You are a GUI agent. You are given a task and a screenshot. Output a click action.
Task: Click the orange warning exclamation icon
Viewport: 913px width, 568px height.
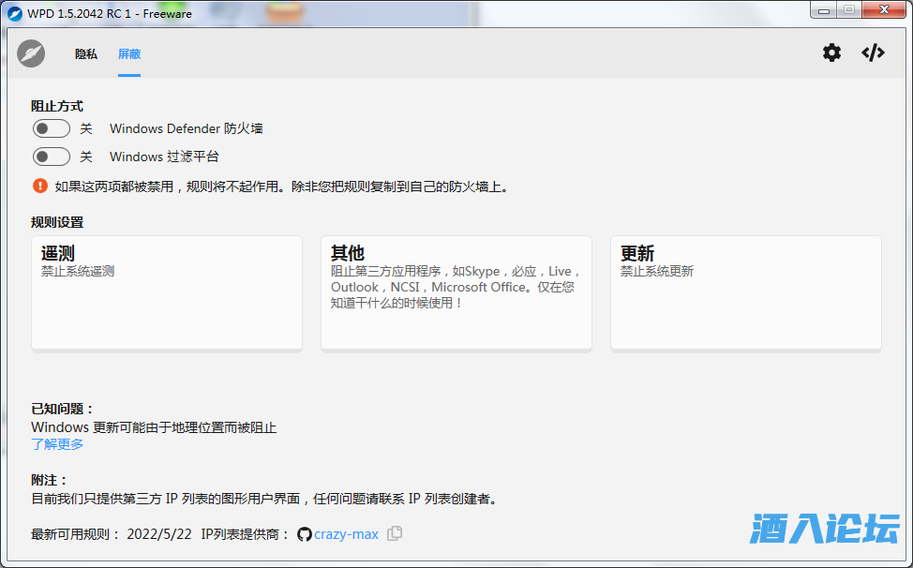tap(39, 186)
